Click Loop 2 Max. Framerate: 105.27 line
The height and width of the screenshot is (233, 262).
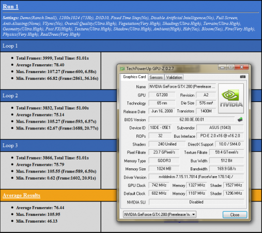pos(56,122)
